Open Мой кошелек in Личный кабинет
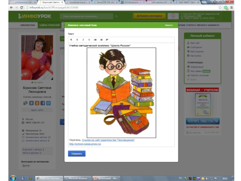241x181 pixels. point(197,51)
